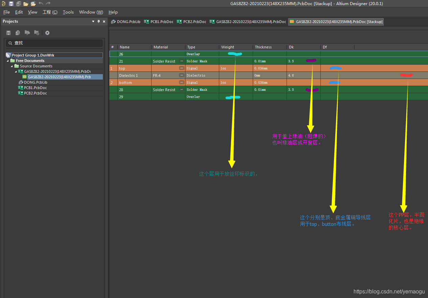Viewport: 428px width, 298px height.
Task: Select PCB1.PcbDoc in the project tree
Action: pos(36,88)
